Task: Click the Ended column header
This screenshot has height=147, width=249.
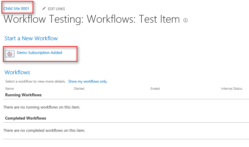Action: (155, 89)
